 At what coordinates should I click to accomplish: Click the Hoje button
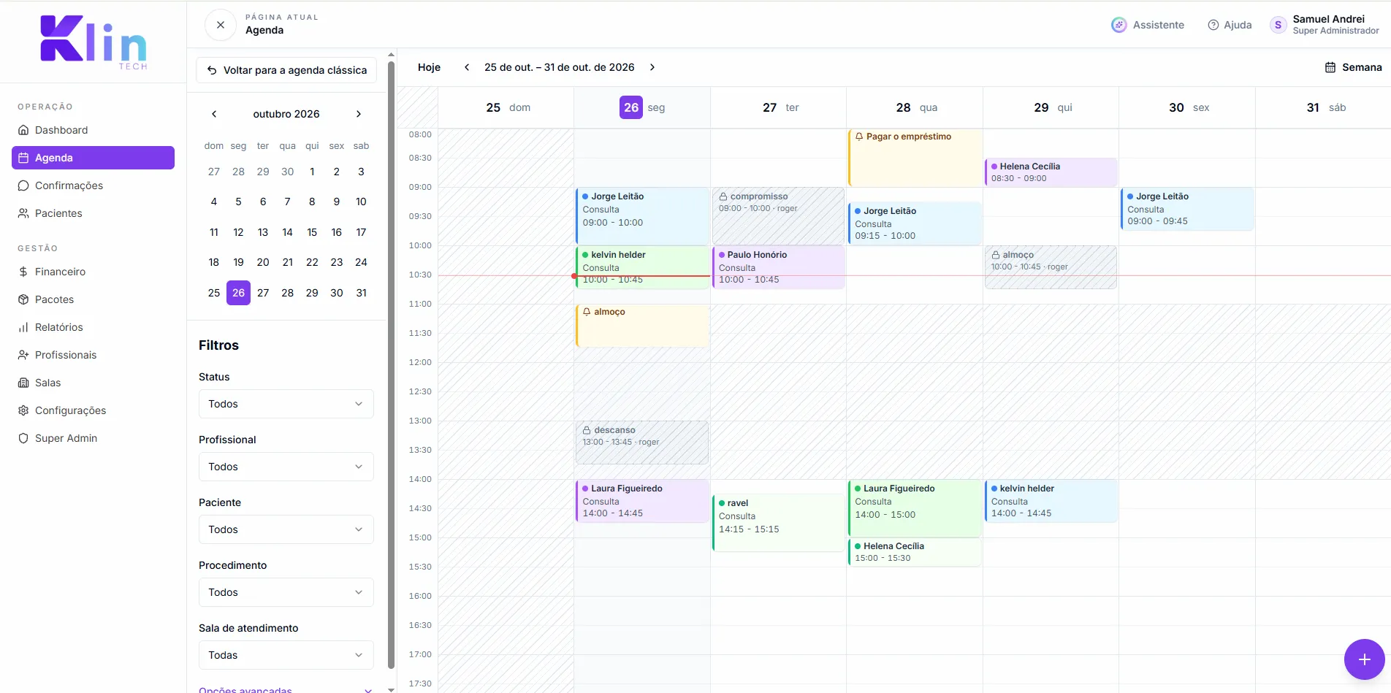[429, 67]
